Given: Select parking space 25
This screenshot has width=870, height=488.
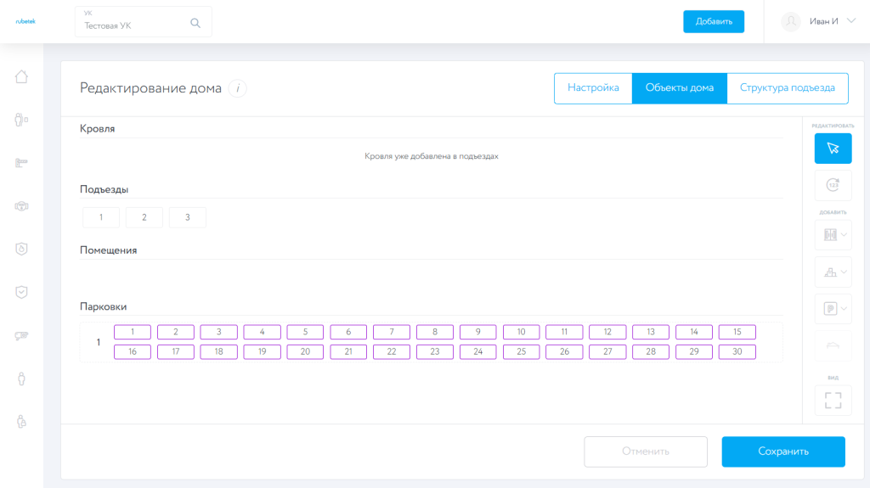Looking at the screenshot, I should coord(521,351).
